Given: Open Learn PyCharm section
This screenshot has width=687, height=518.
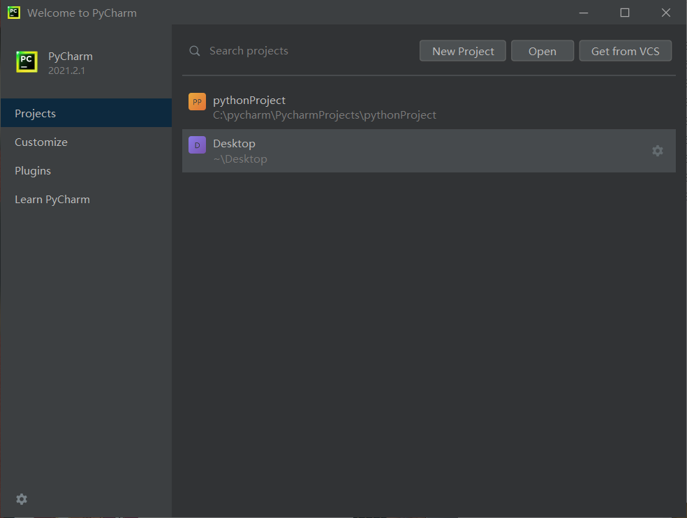Looking at the screenshot, I should tap(52, 199).
